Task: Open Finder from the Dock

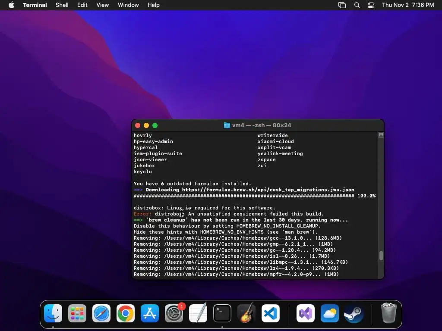Action: point(53,313)
